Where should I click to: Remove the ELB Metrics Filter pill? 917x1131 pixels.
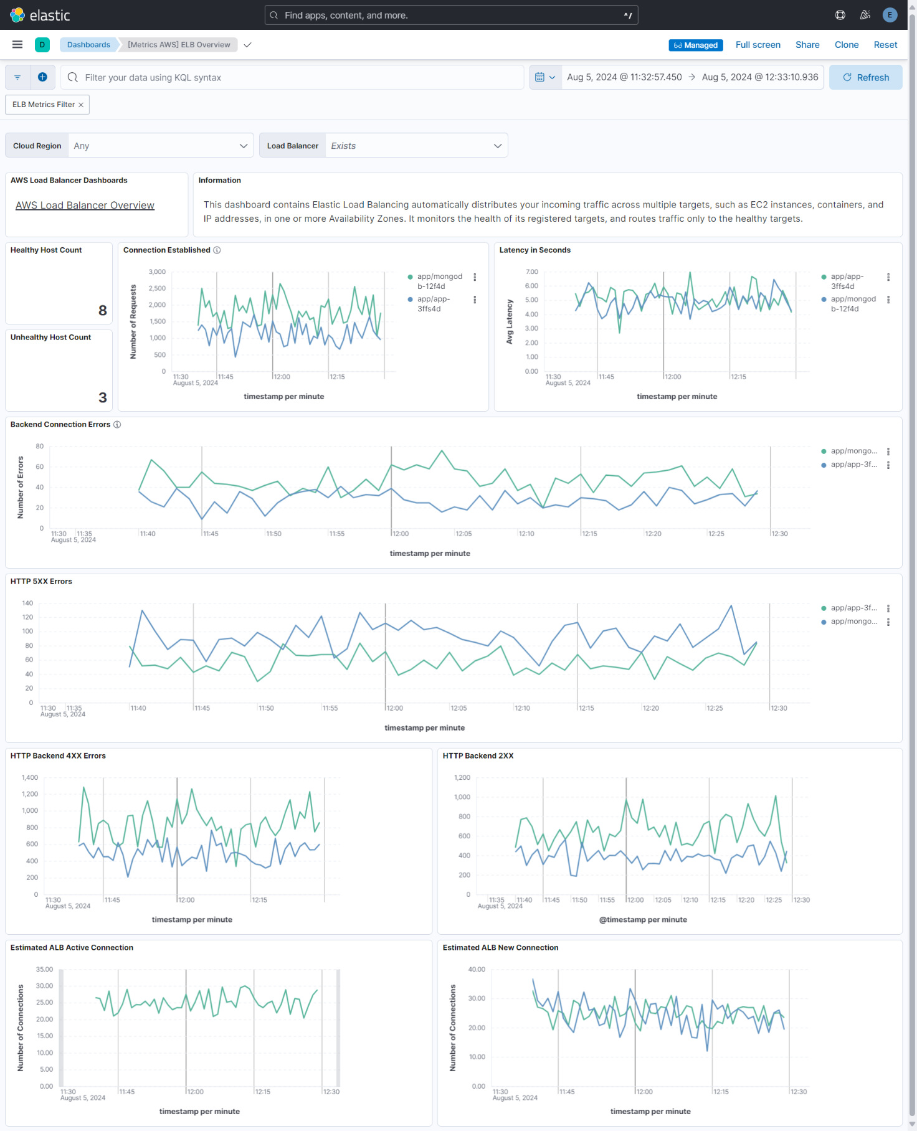81,105
